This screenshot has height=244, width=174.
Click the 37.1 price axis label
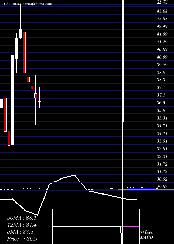coord(161,95)
